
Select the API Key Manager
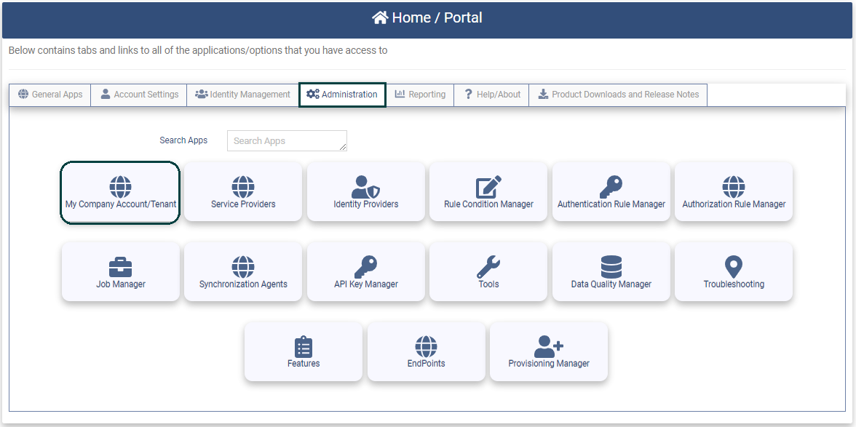coord(365,271)
